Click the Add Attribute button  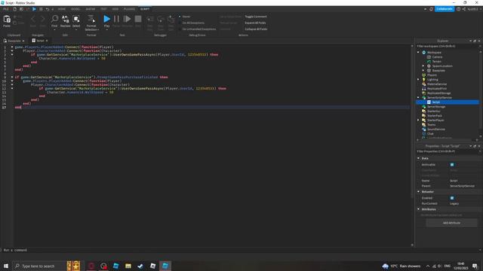(x=451, y=223)
